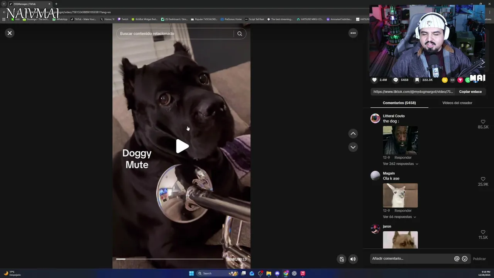Open Magain's profile avatar
Viewport: 494px width, 278px height.
coord(375,176)
